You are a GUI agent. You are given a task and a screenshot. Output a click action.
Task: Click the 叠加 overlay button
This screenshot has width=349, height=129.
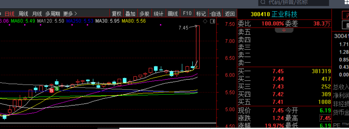pos(130,14)
